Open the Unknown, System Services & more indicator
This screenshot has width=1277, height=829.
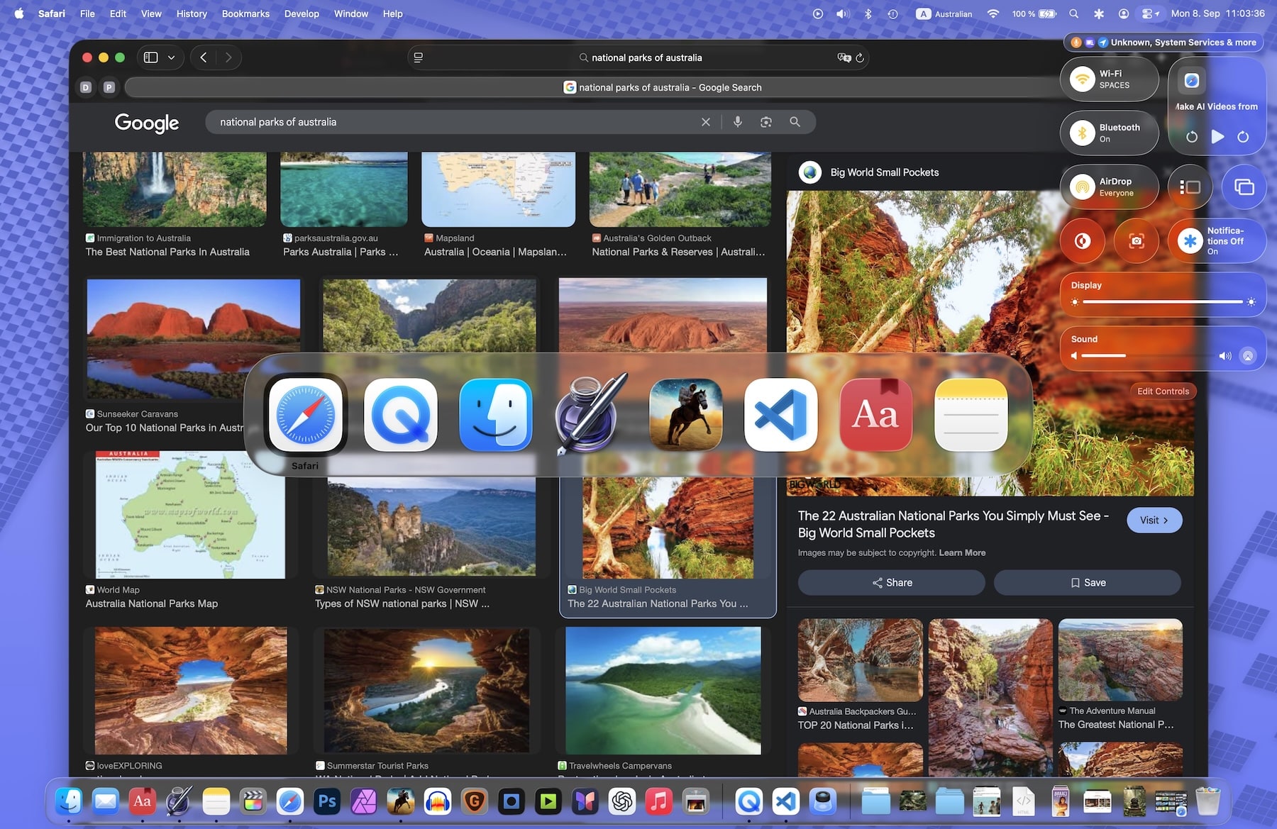[x=1164, y=43]
